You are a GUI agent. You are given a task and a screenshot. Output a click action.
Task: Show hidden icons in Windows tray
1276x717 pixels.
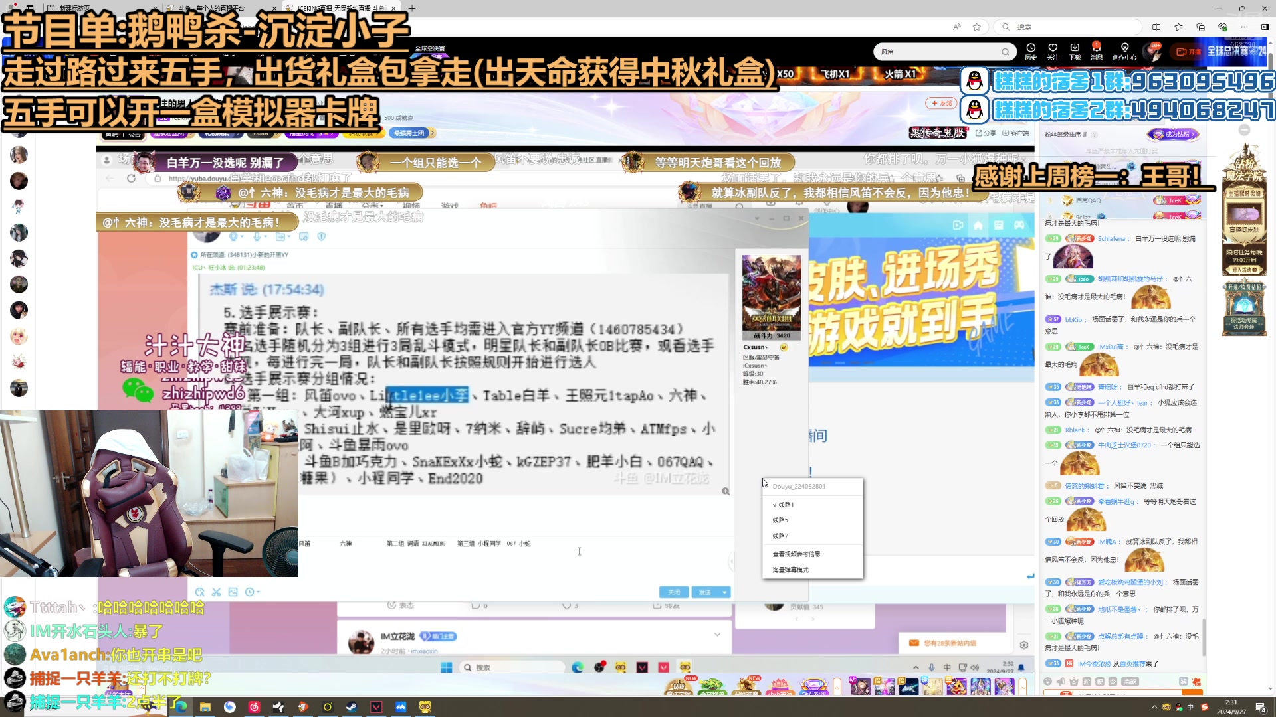[x=1154, y=707]
